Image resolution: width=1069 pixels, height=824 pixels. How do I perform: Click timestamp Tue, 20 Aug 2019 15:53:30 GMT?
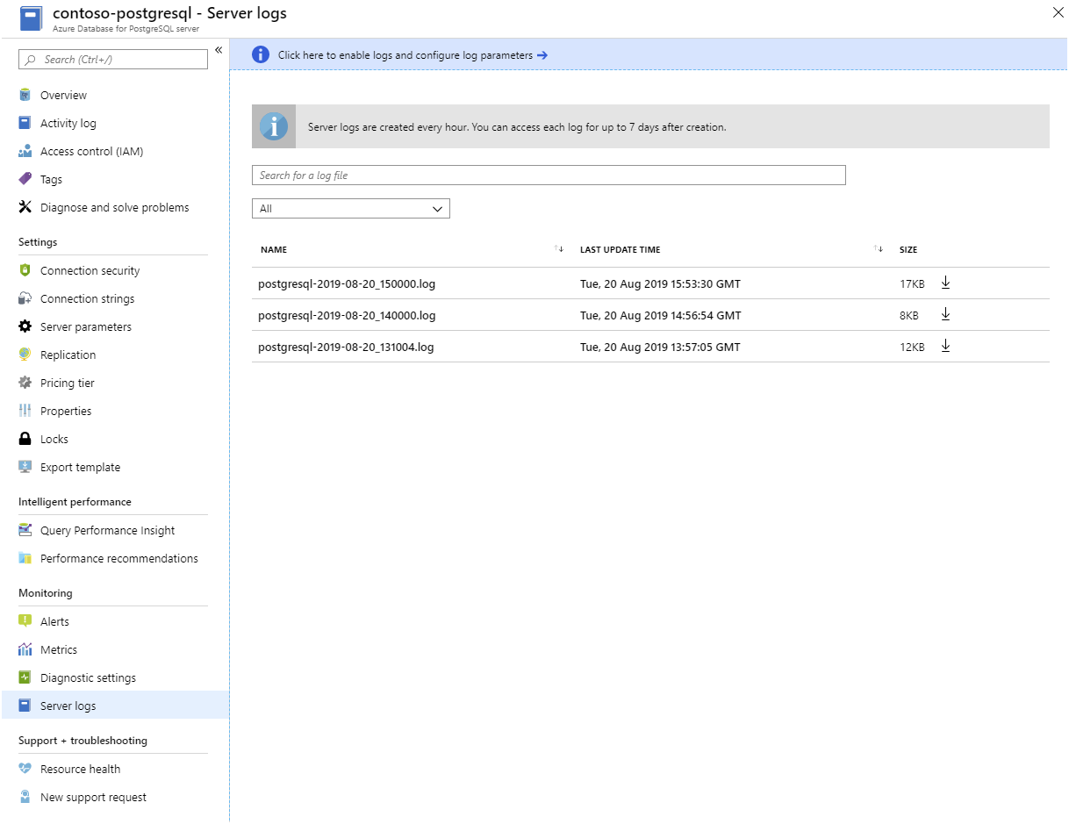pyautogui.click(x=660, y=283)
